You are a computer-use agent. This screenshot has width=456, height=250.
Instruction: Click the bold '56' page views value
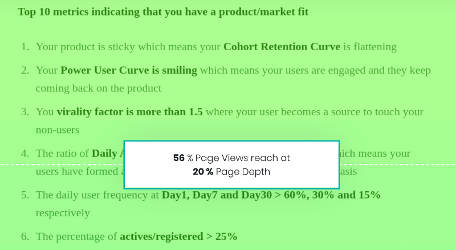pos(179,158)
